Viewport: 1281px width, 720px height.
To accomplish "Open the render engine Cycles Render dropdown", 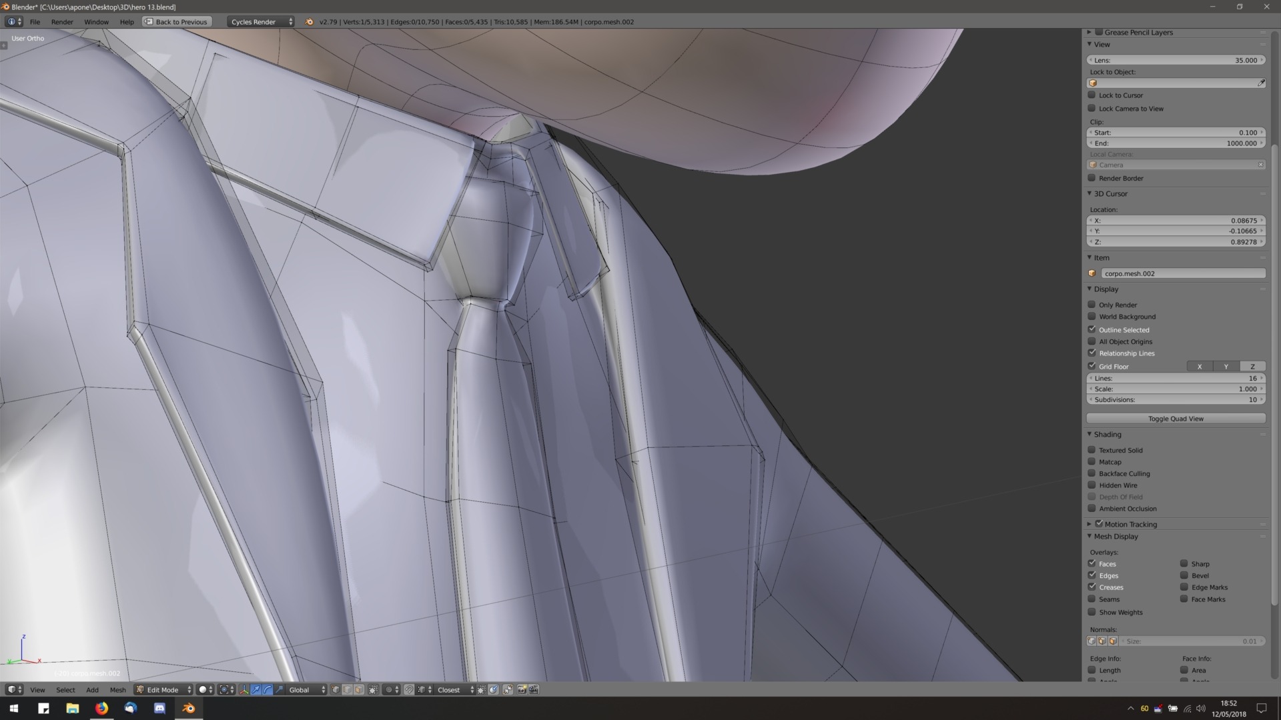I will point(260,22).
